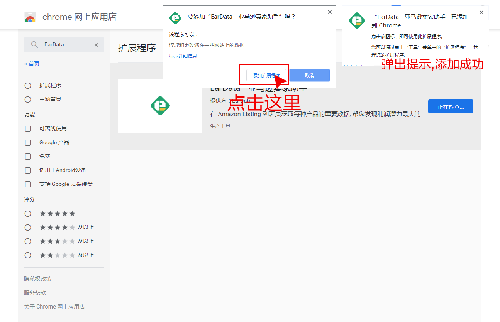The image size is (500, 322).
Task: Click the 读取和更改您在一些网站上的数据 permission text
Action: 207,45
